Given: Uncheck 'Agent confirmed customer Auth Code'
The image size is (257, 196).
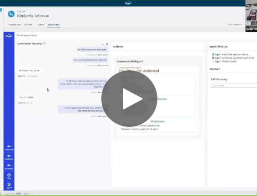Looking at the screenshot, I should 213,57.
